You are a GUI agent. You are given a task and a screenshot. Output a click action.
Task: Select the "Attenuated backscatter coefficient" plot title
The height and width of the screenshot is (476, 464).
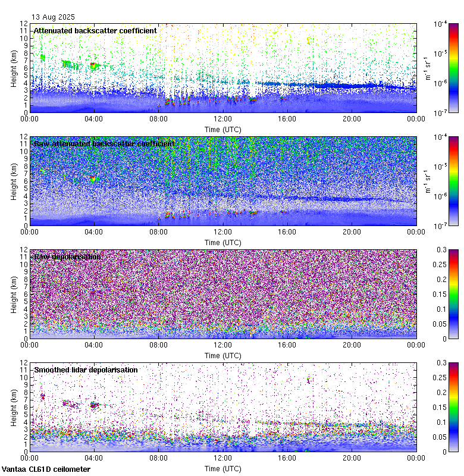tap(95, 30)
